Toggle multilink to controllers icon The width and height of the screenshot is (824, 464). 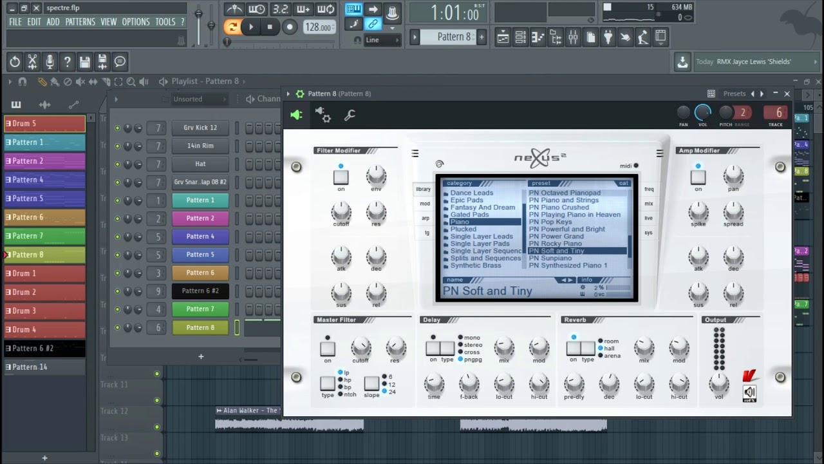pyautogui.click(x=373, y=24)
